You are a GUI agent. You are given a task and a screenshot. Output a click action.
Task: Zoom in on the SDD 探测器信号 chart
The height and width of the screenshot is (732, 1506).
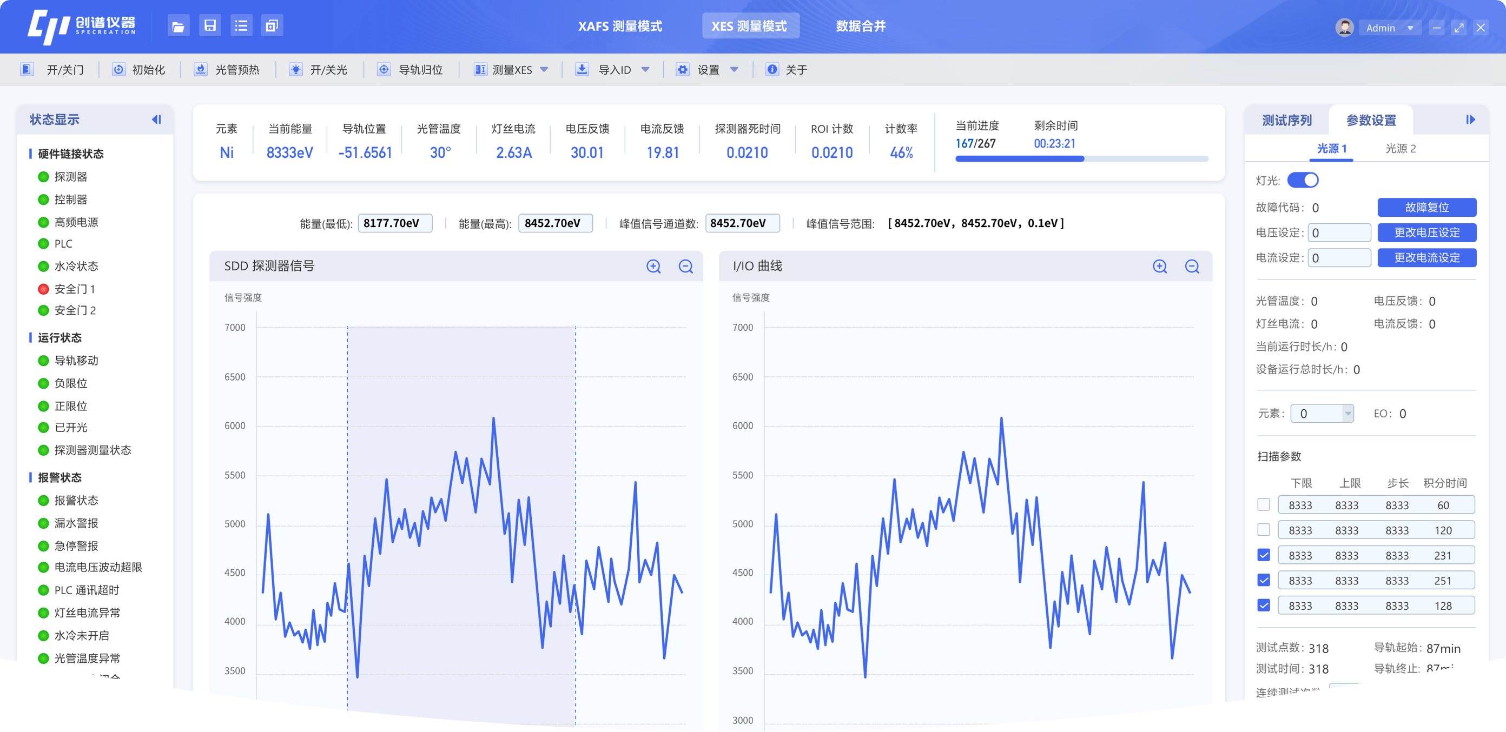coord(653,267)
